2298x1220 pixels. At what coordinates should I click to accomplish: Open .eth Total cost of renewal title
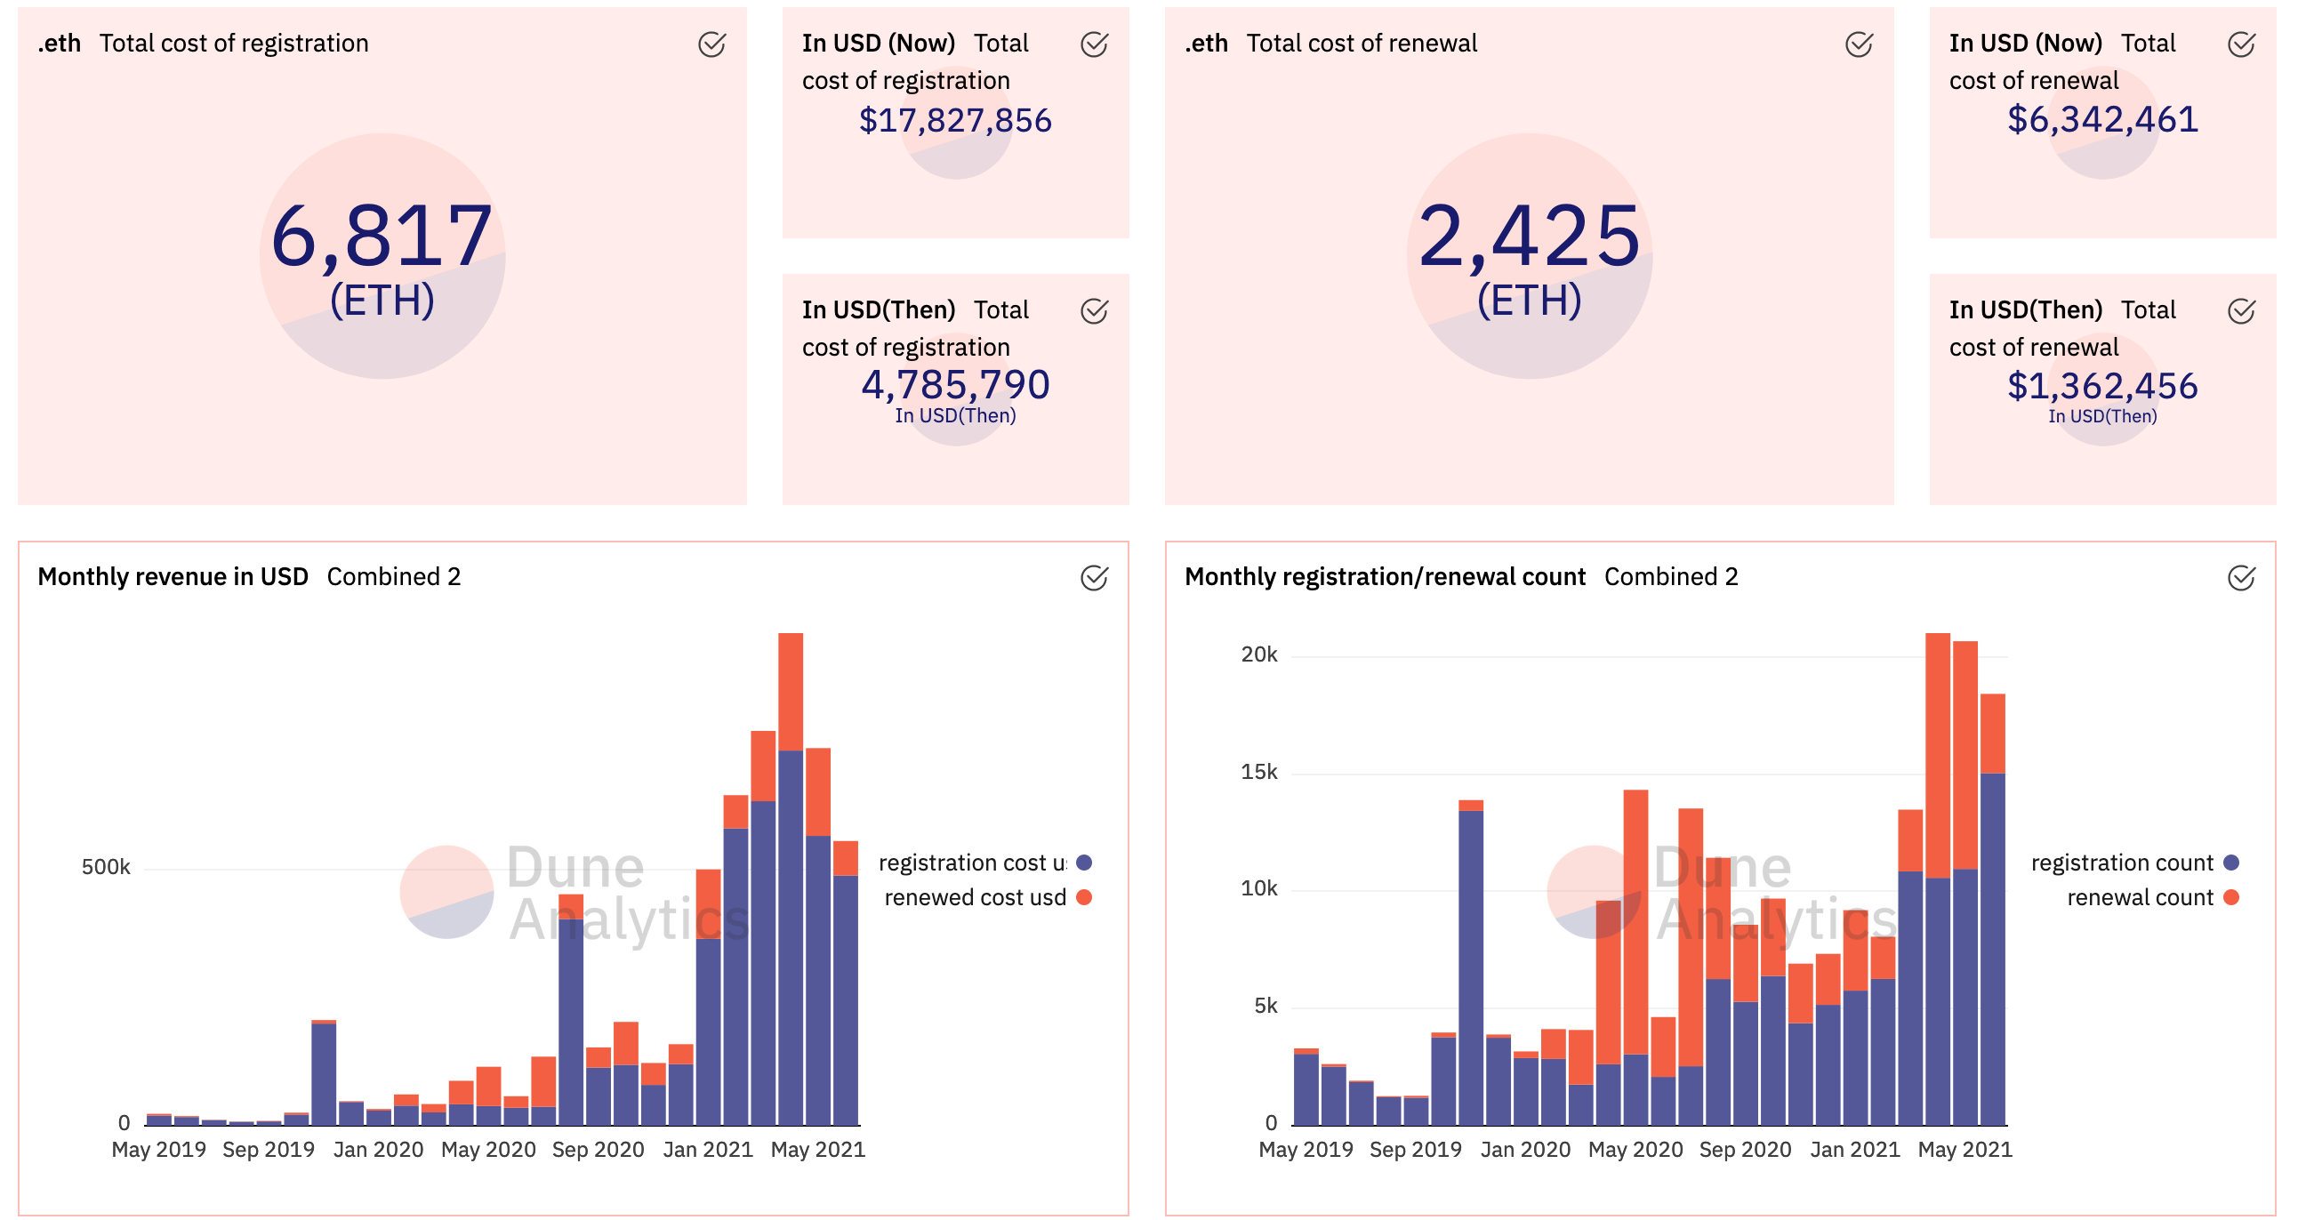(x=1331, y=43)
